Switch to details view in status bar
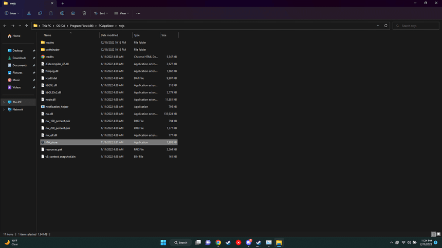Screen dimensions: 442x248 point(433,234)
